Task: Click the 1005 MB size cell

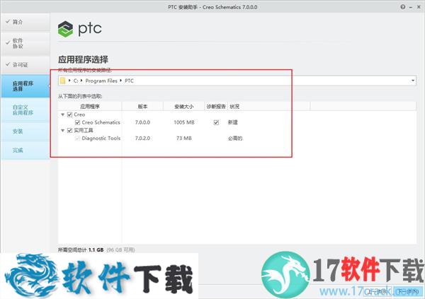Action: (184, 122)
